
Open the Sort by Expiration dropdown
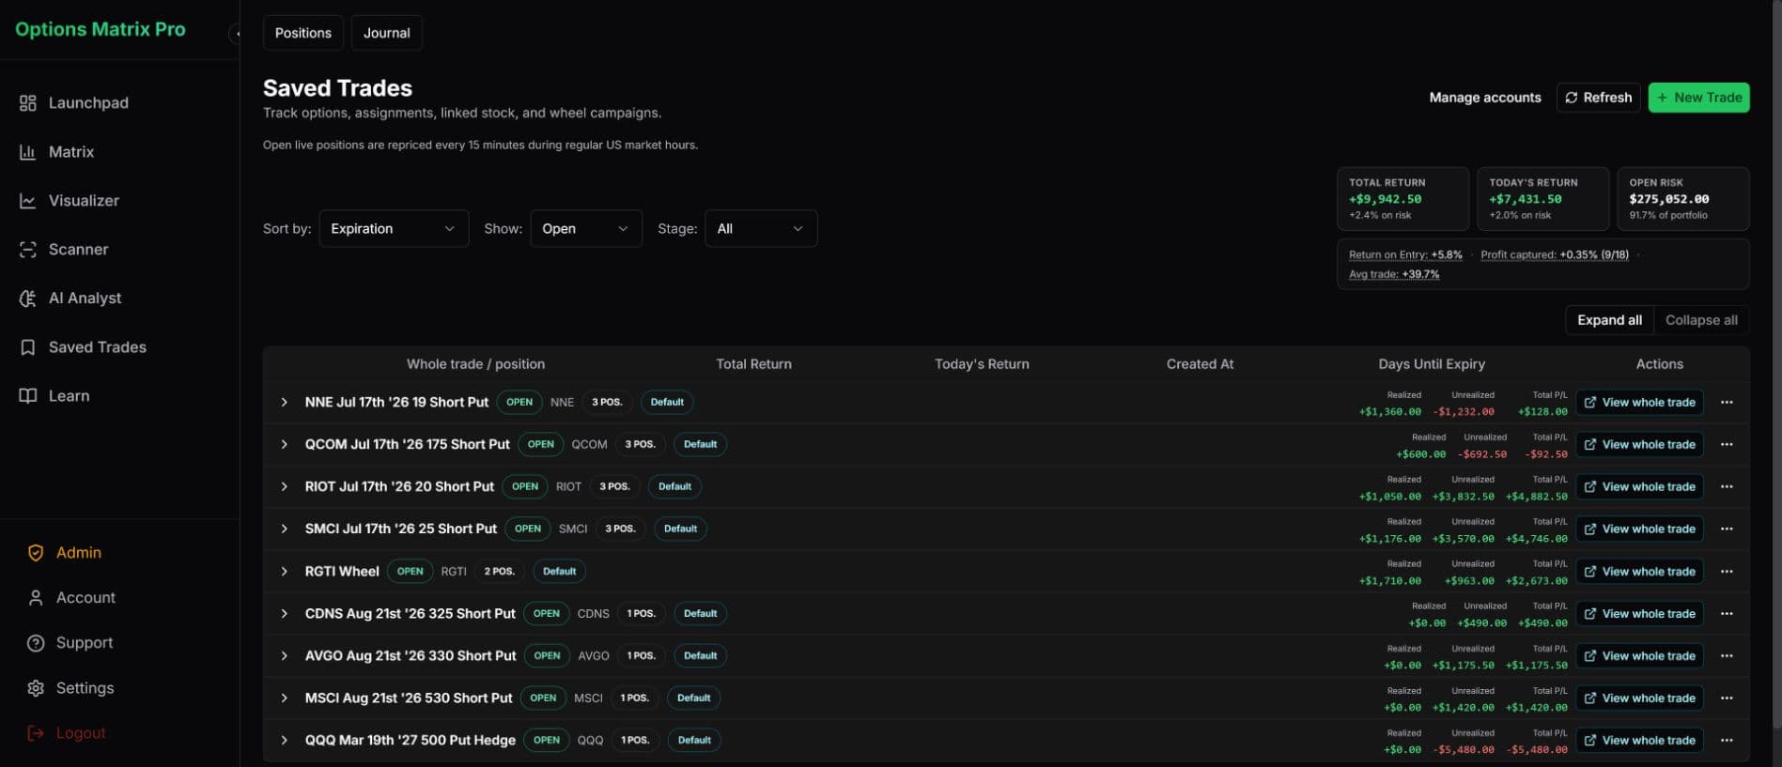tap(394, 228)
